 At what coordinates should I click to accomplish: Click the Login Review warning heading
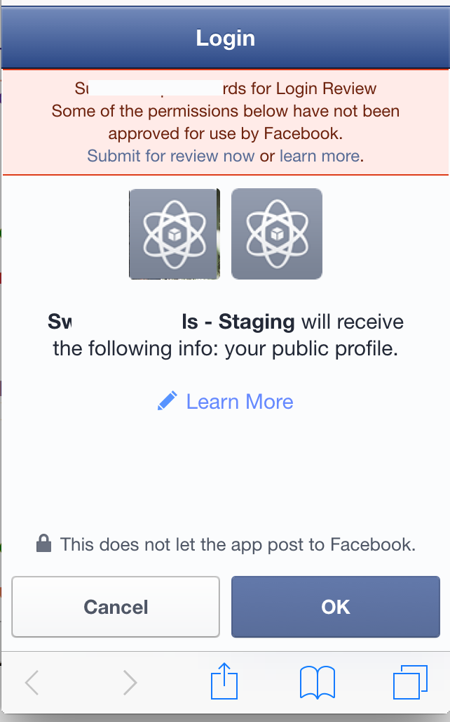coord(225,88)
